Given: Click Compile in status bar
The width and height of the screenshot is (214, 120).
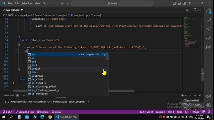Looking at the screenshot, I should coord(43,112).
